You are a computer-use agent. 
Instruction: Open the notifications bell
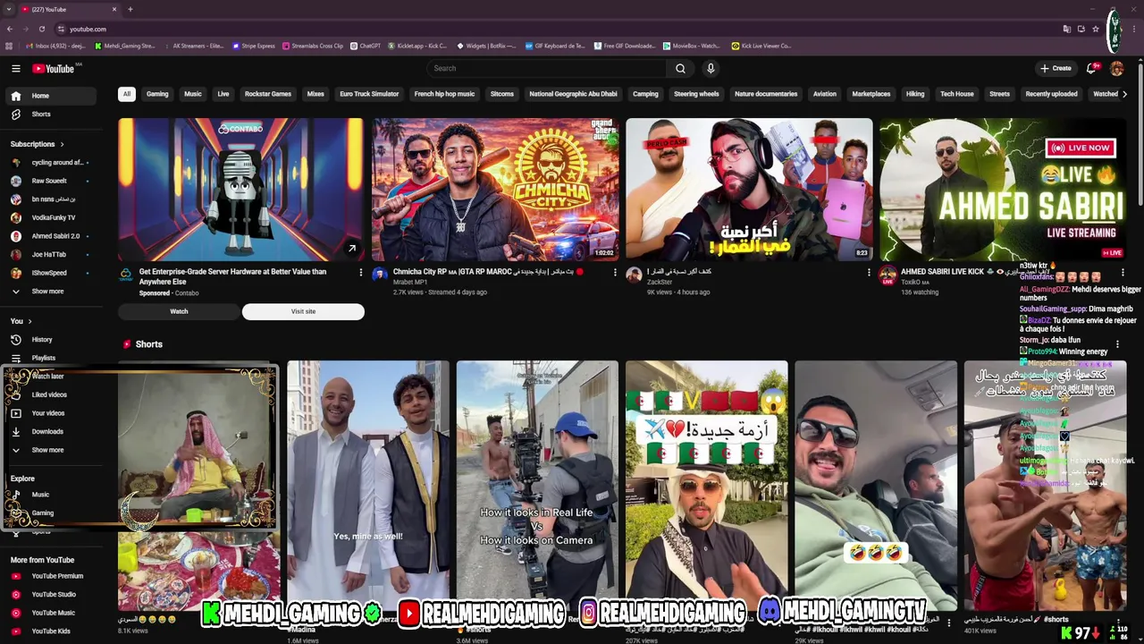[1091, 68]
